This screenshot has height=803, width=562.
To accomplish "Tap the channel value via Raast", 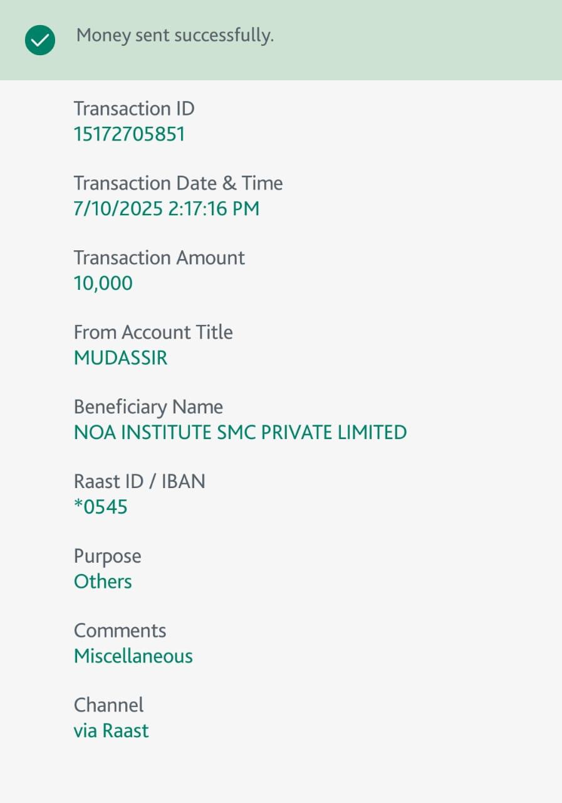I will pos(111,731).
